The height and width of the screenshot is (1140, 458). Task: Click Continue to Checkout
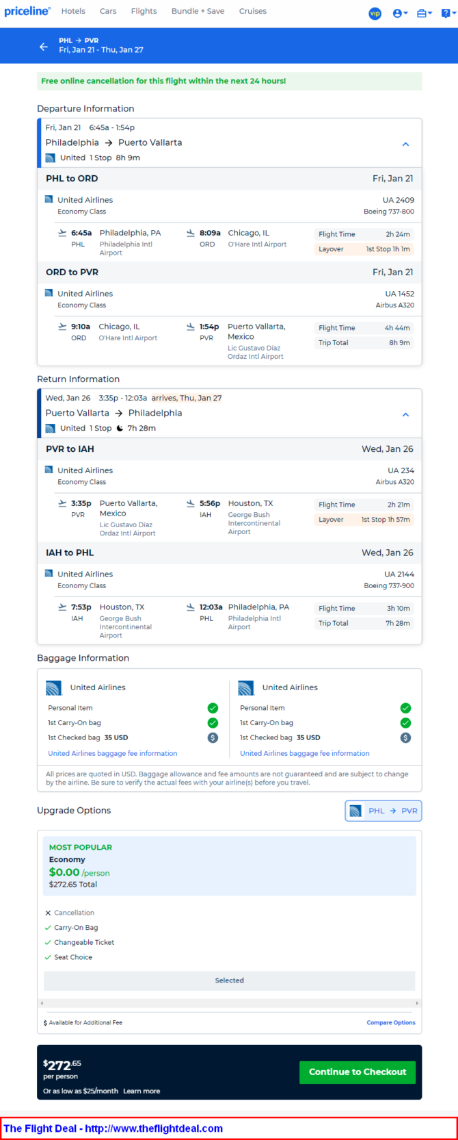358,1072
